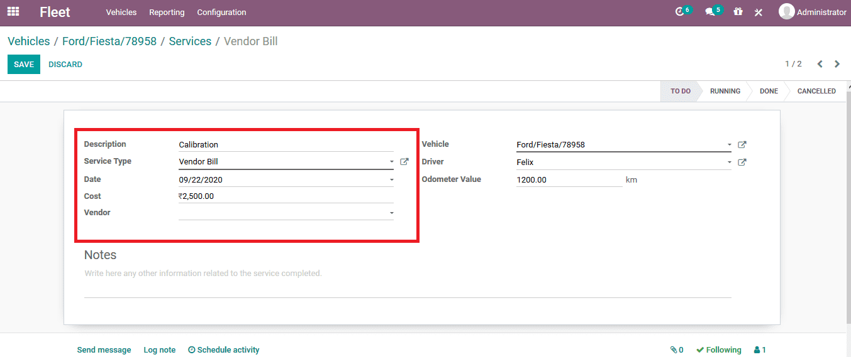This screenshot has height=357, width=851.
Task: Open Driver external link icon
Action: point(742,163)
